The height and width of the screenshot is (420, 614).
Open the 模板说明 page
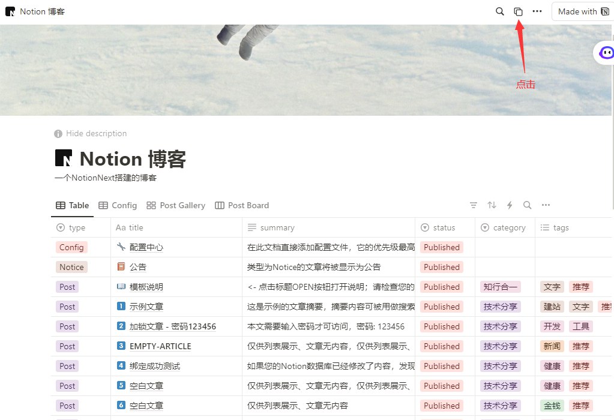pos(146,287)
